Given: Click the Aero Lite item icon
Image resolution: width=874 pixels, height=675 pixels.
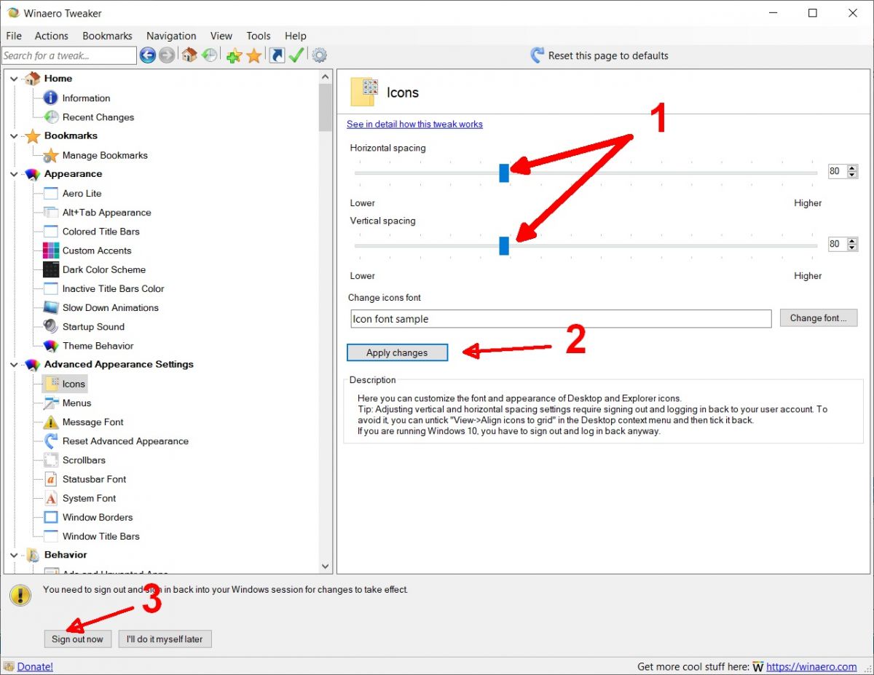Looking at the screenshot, I should coord(50,193).
